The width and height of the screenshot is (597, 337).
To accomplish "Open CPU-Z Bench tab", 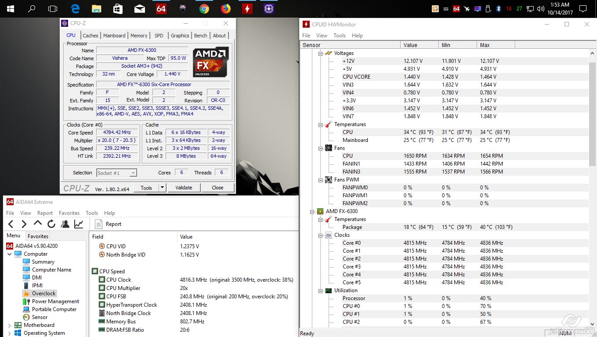I will (x=201, y=36).
